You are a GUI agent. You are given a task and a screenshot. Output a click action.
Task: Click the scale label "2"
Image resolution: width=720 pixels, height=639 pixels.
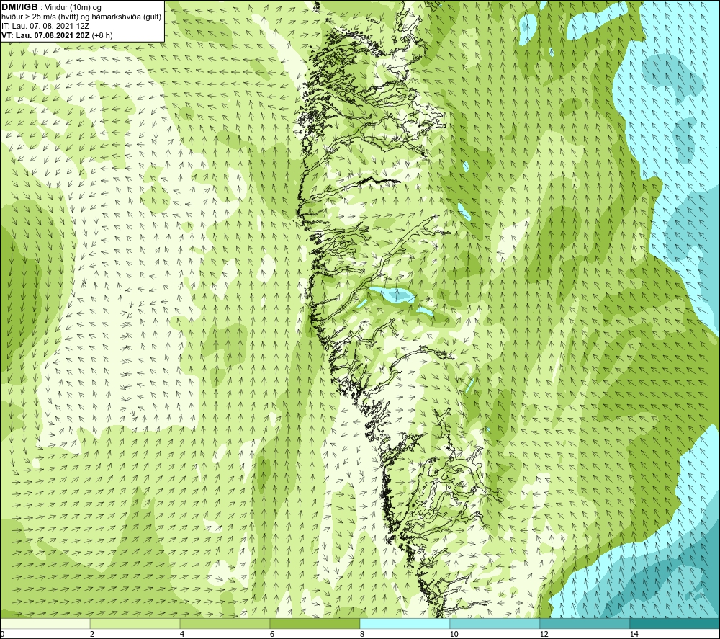click(92, 634)
